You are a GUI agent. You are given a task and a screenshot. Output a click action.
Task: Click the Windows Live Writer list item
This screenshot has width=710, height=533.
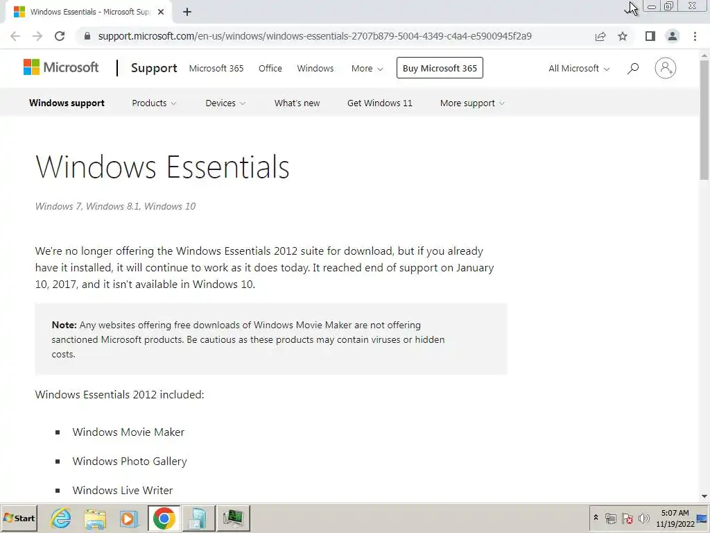[122, 491]
